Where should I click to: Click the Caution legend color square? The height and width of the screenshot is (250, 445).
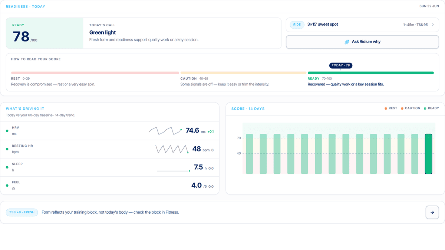402,109
